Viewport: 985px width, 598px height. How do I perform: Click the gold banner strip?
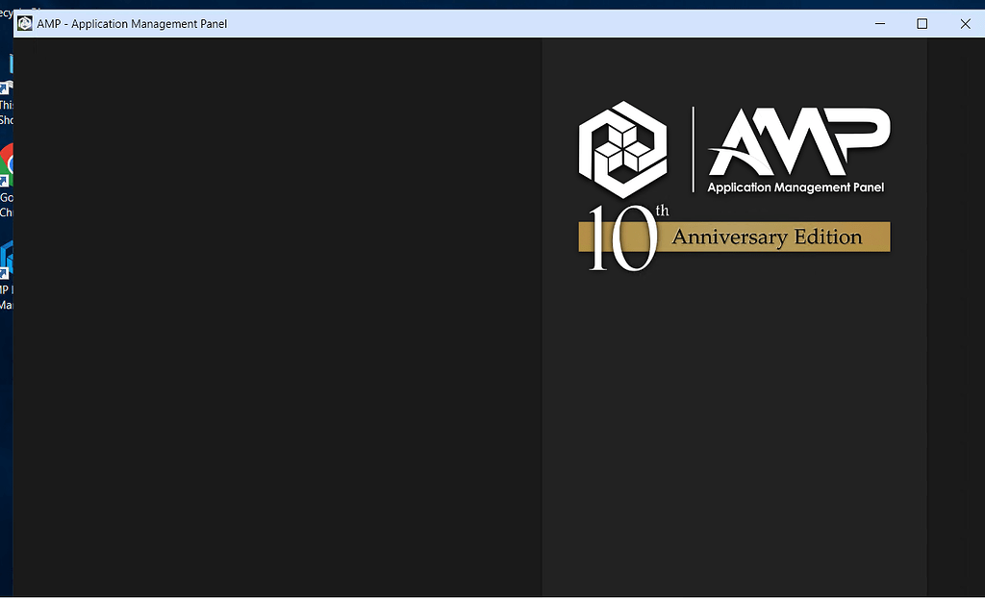846,237
